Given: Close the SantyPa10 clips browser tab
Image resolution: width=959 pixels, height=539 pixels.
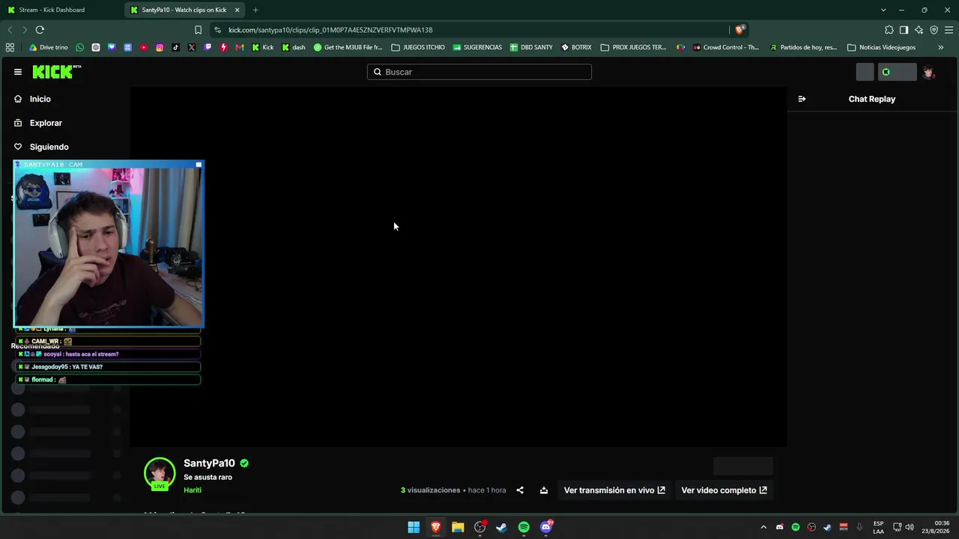Looking at the screenshot, I should (238, 10).
